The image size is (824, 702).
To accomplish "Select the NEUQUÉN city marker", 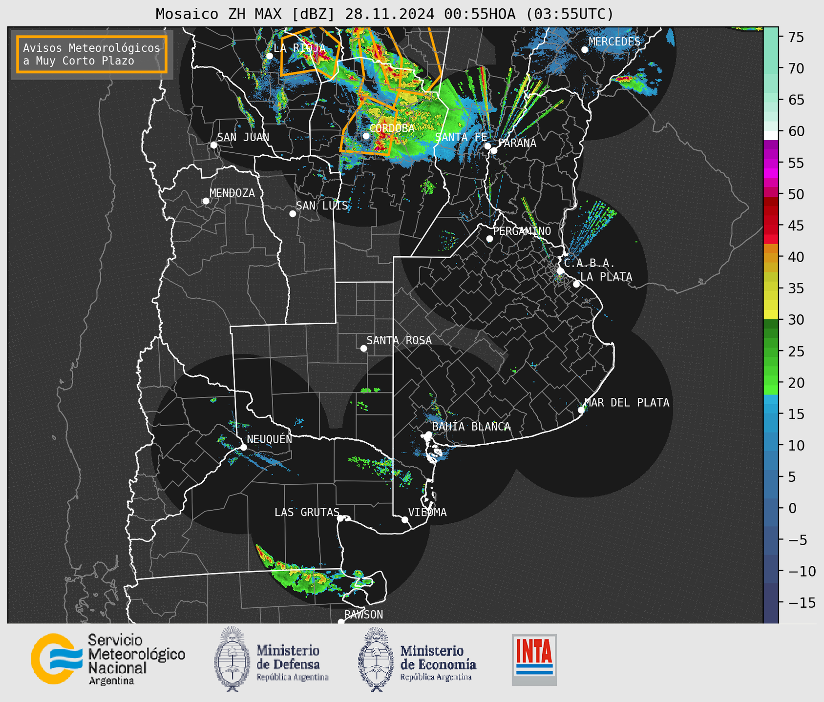I will point(243,447).
